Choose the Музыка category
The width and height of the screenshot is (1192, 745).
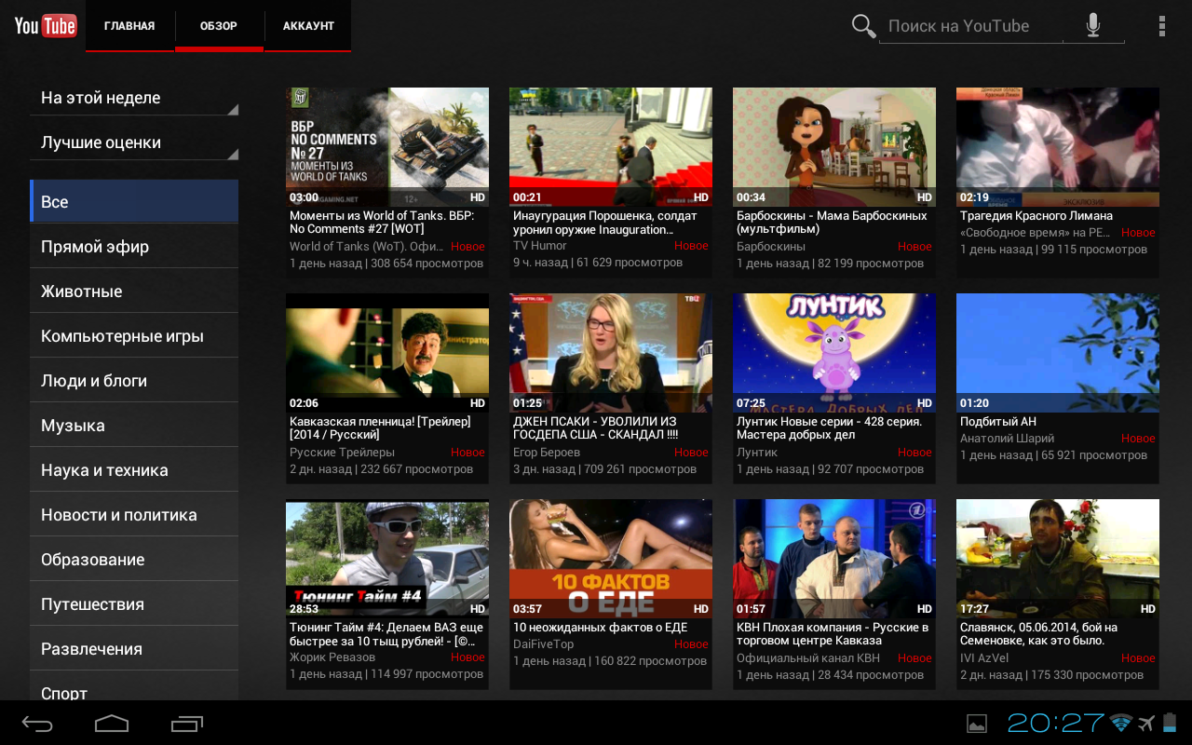134,426
